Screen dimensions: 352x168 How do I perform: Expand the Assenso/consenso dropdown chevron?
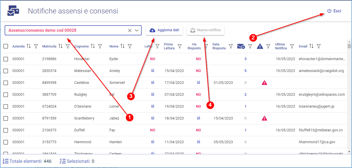pyautogui.click(x=137, y=30)
